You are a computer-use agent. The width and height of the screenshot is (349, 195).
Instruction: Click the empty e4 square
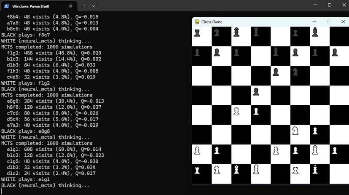click(280, 115)
